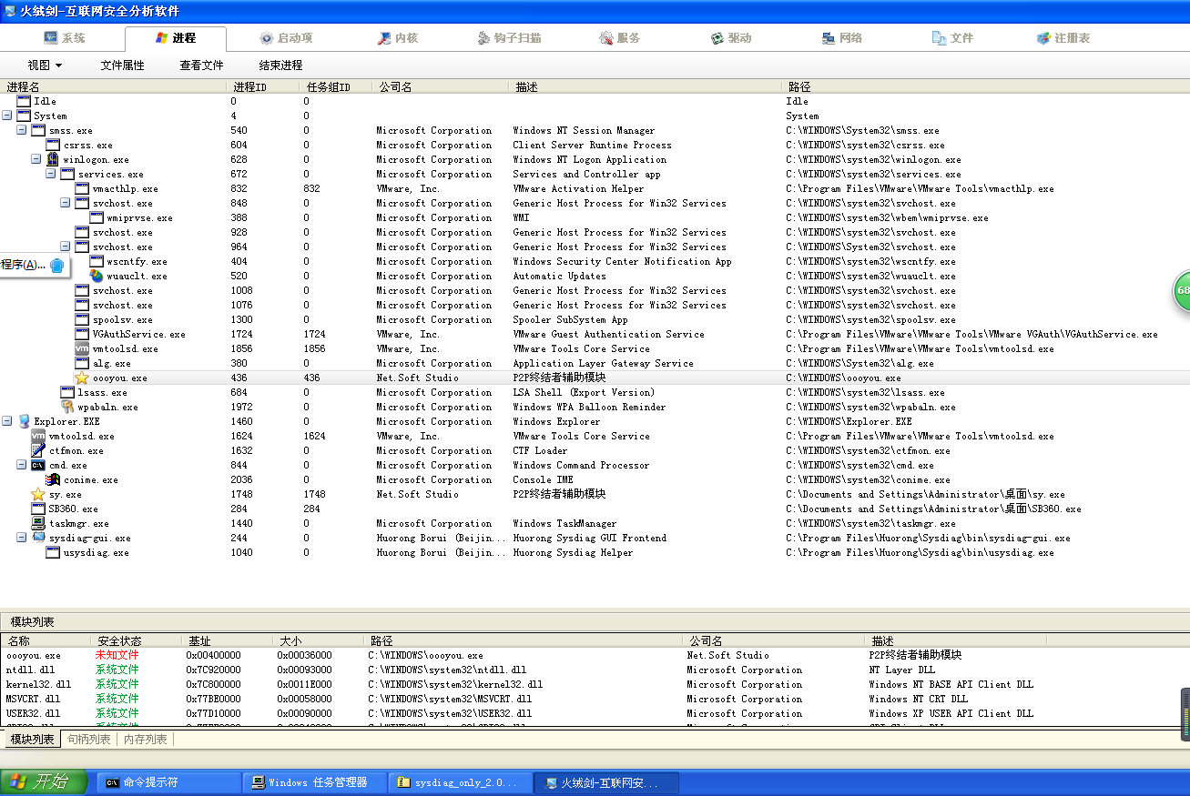Collapse the winlogon.exe tree node
The width and height of the screenshot is (1190, 796).
36,159
